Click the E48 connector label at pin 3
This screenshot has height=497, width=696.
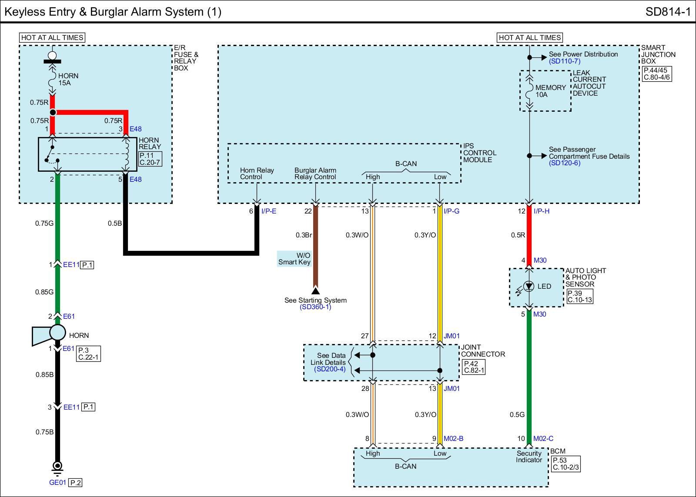(x=135, y=129)
